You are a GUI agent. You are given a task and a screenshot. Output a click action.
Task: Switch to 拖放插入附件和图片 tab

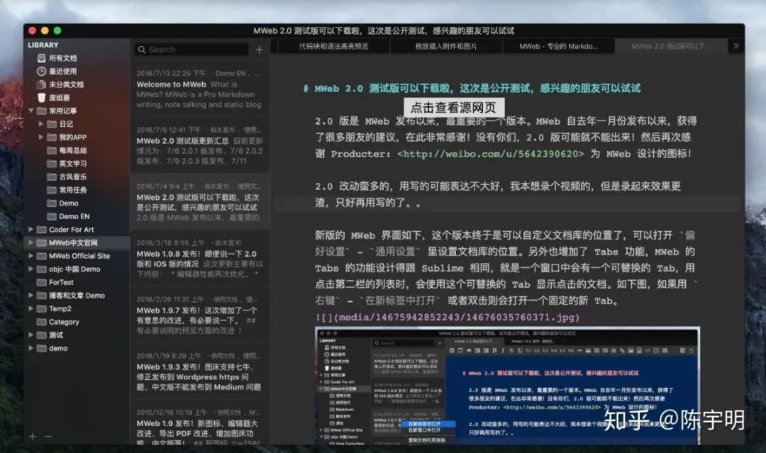[x=446, y=46]
